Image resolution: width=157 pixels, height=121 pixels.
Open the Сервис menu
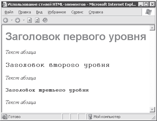[77, 12]
